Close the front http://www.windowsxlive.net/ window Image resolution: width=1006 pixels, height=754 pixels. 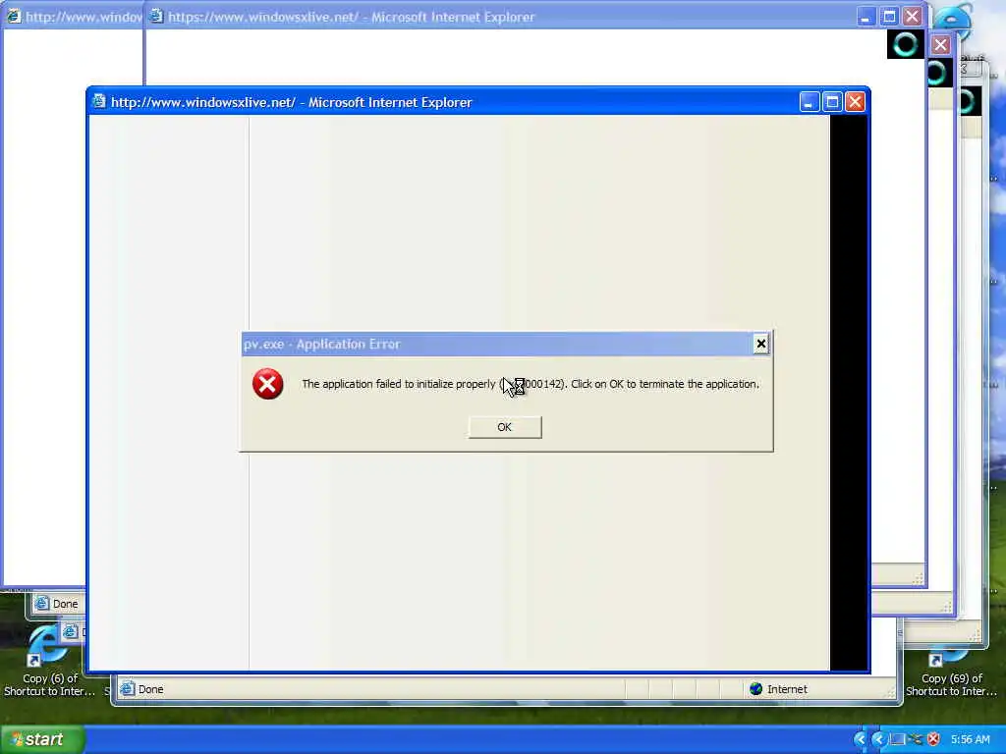[x=855, y=102]
